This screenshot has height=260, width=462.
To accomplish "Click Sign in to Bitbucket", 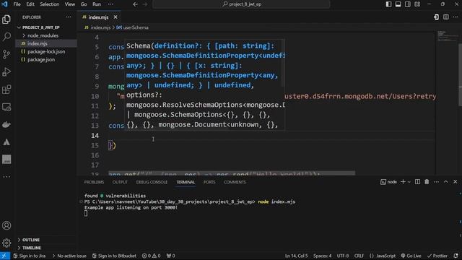I will (x=114, y=256).
